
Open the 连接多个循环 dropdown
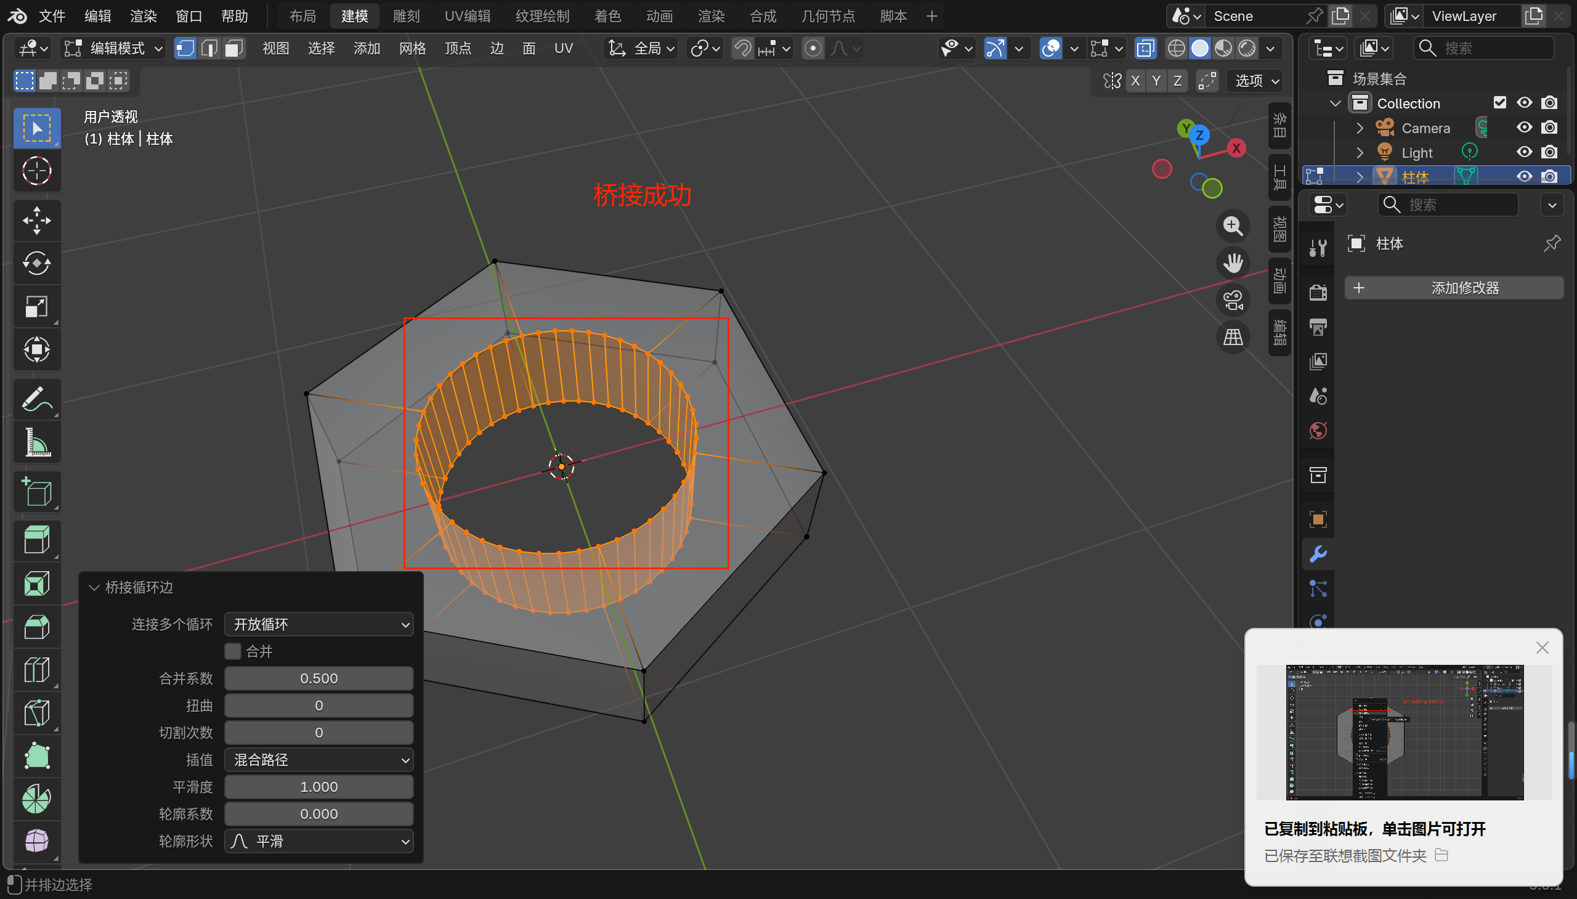(318, 624)
